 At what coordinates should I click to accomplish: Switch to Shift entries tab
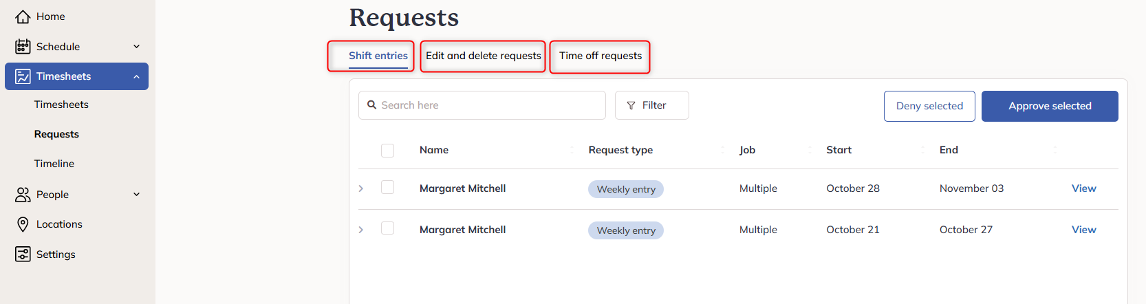[378, 56]
